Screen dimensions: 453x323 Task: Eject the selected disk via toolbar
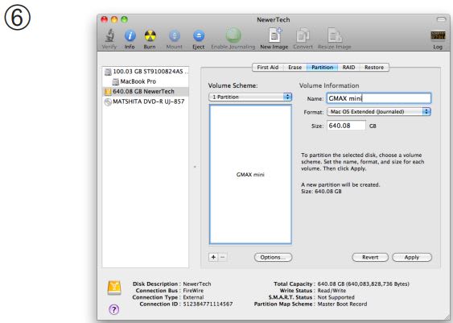click(x=199, y=36)
